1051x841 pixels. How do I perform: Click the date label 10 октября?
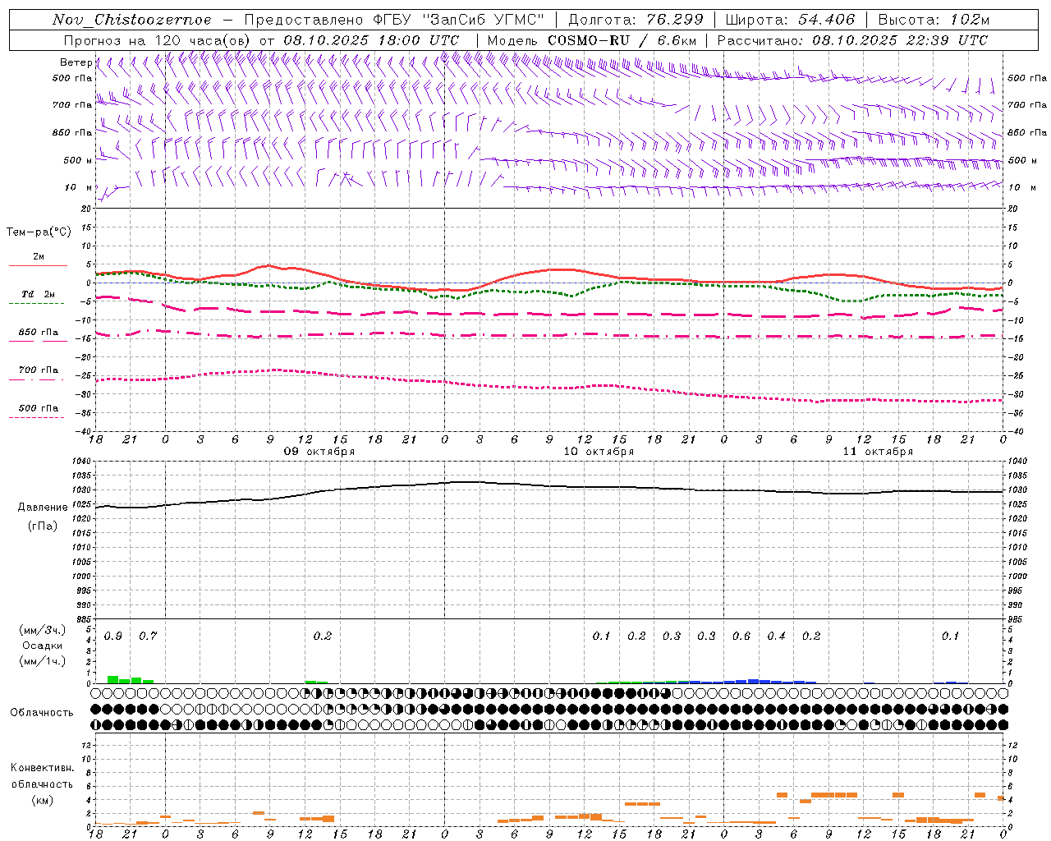tap(599, 452)
